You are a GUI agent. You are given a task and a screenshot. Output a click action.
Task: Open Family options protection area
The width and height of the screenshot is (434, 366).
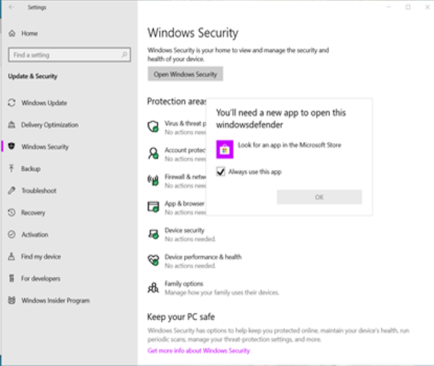[x=213, y=288]
